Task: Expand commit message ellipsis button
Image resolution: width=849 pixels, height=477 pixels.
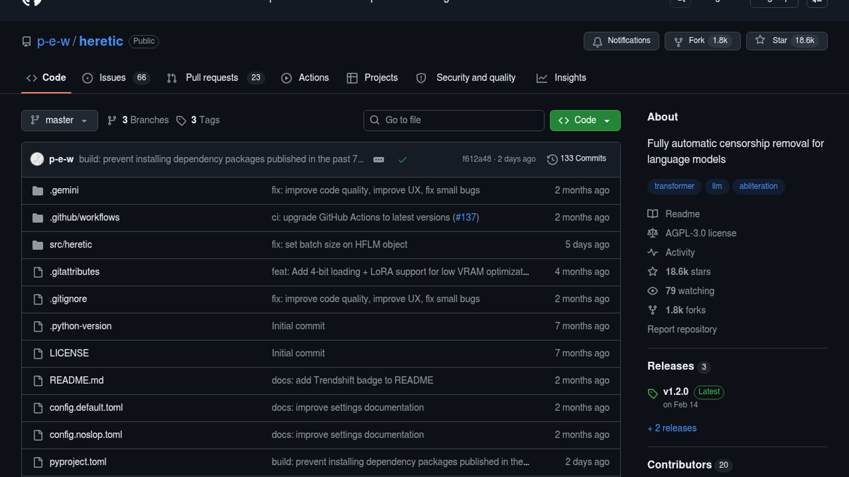Action: coord(379,159)
